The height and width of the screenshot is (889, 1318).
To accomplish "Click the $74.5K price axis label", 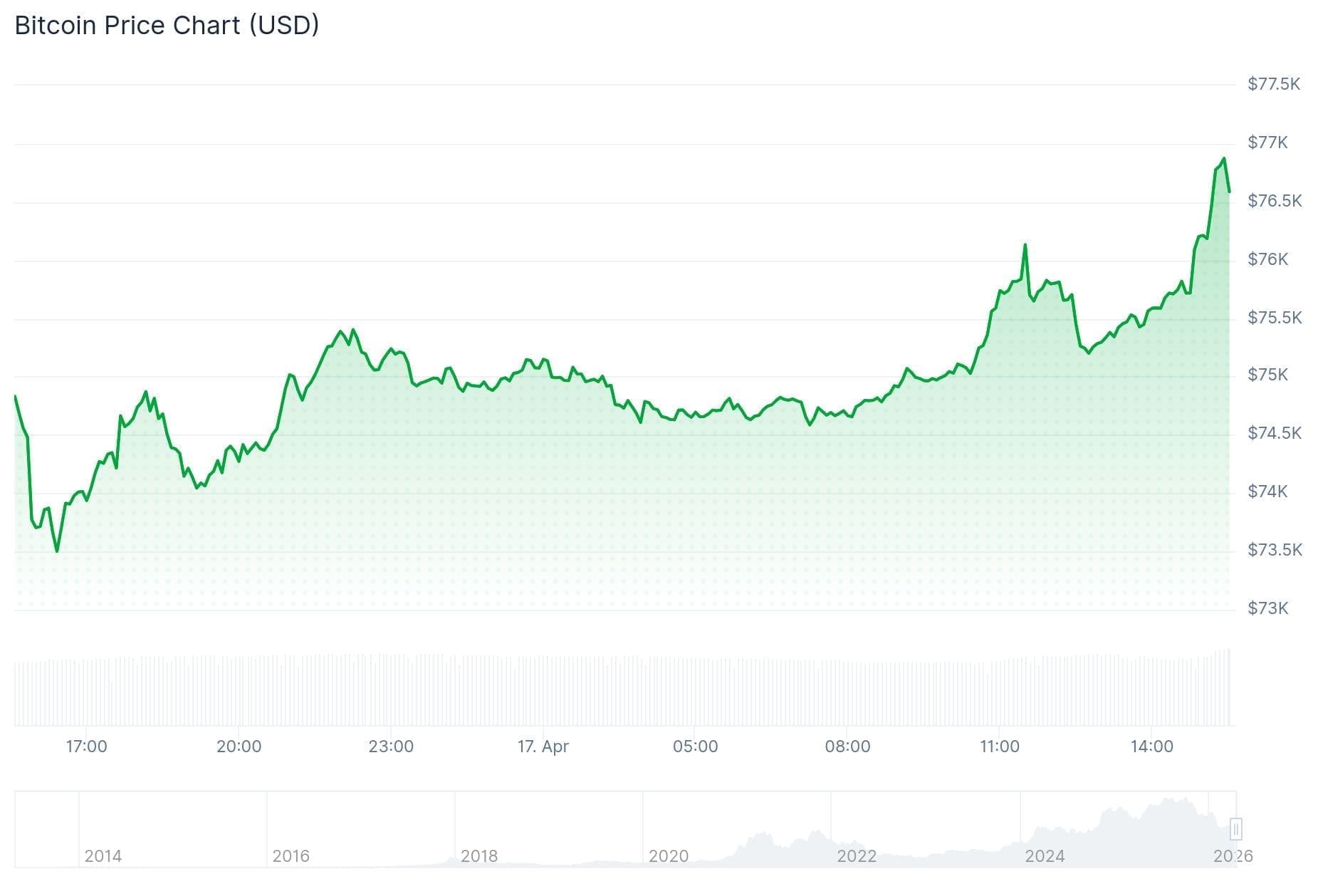I will coord(1274,433).
